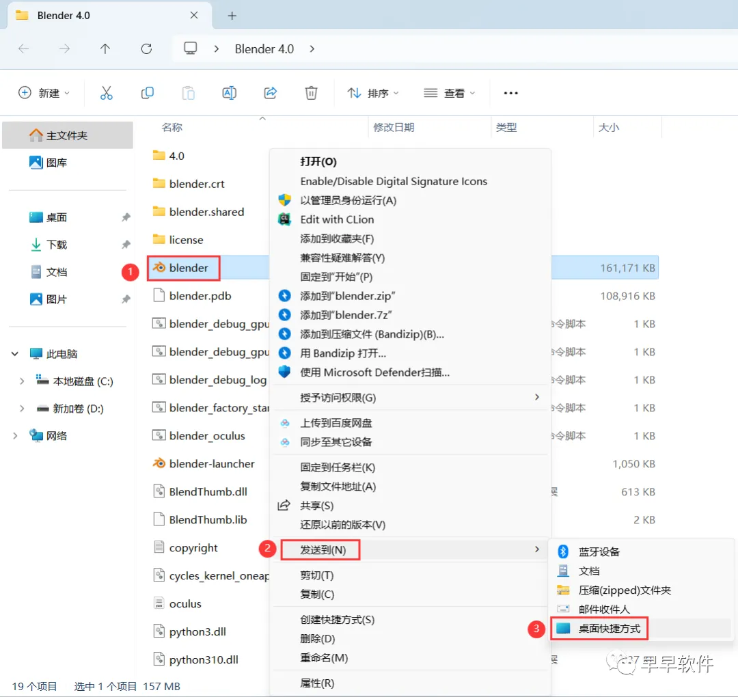Click Edit with CLion

coord(410,219)
